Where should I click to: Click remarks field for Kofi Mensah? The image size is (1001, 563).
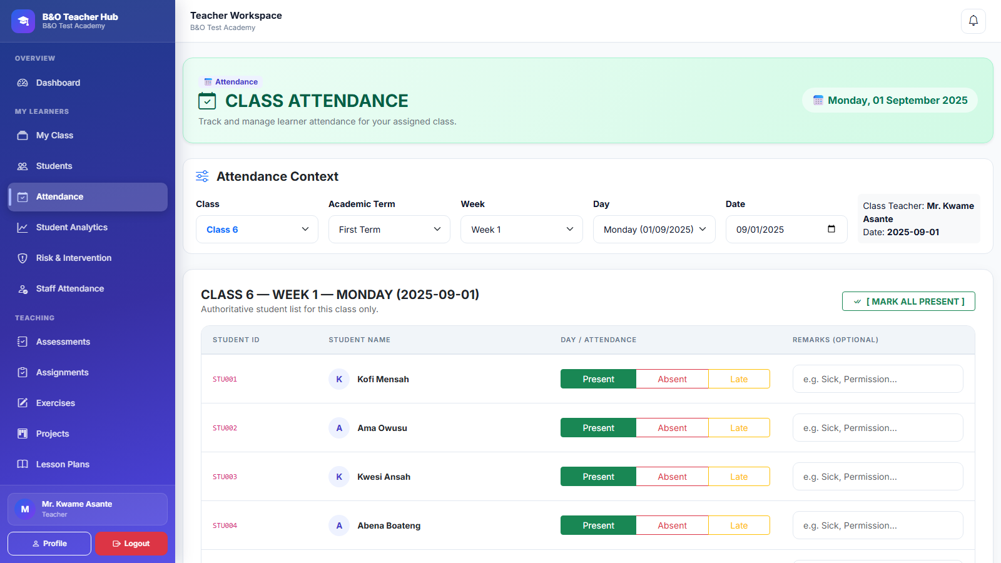pyautogui.click(x=878, y=379)
